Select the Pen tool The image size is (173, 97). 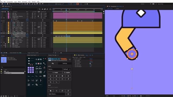[27, 4]
